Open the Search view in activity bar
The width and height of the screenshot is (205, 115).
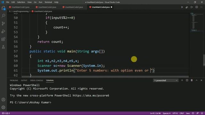pyautogui.click(x=3, y=16)
